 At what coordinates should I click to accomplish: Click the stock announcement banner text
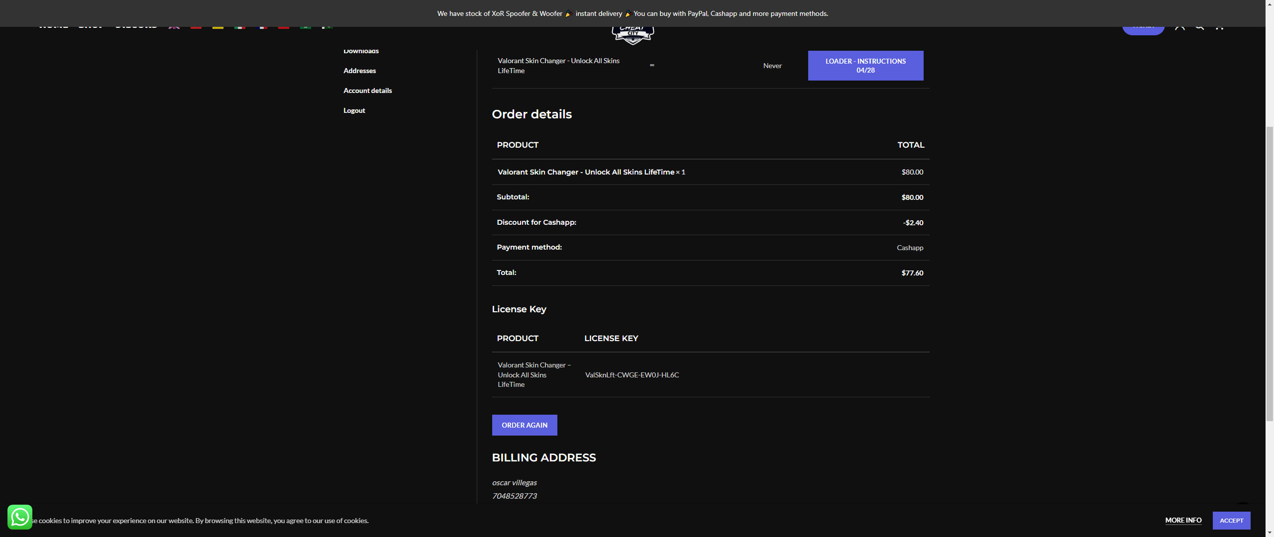[x=633, y=13]
